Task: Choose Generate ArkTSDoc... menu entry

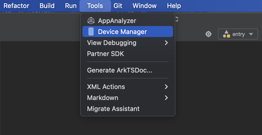Action: point(119,70)
